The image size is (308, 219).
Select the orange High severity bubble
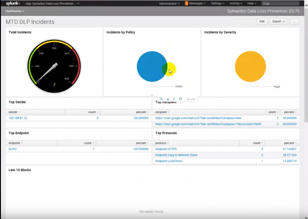[x=250, y=66]
